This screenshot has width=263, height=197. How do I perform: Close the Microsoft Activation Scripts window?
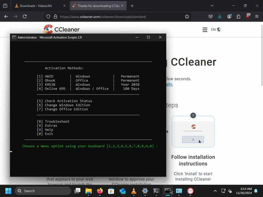point(160,37)
